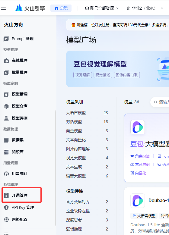Click the 用量统计 gauge icon
The width and height of the screenshot is (169, 235).
tap(6, 174)
